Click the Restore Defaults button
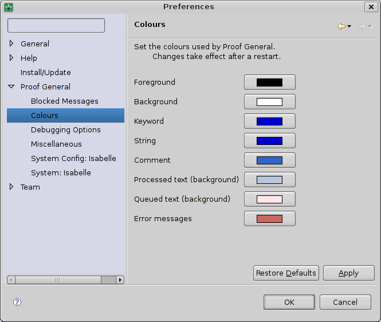Screen dimensions: 381x322 286,273
